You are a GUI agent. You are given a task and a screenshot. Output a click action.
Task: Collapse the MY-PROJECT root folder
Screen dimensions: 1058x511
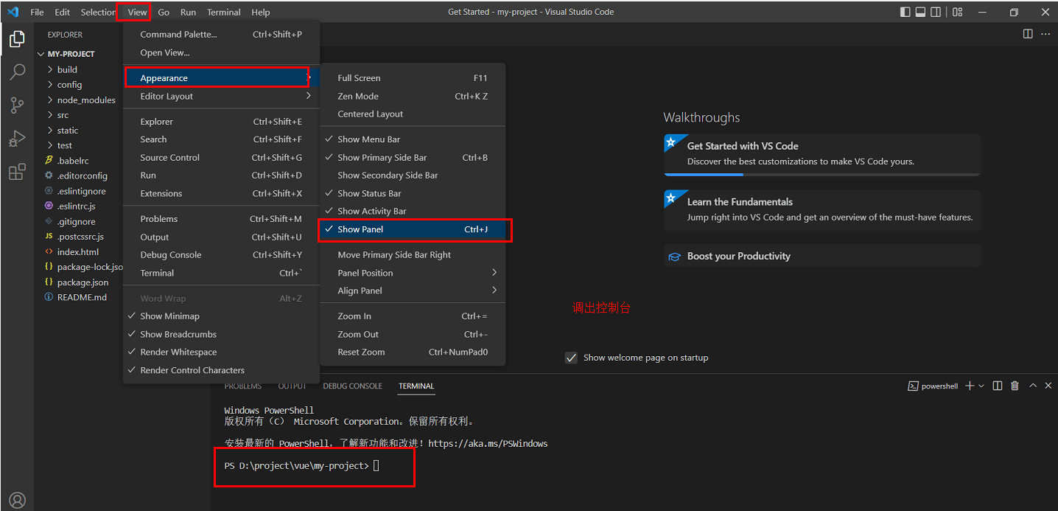71,54
